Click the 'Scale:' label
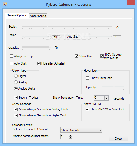Image resolution: width=137 pixels, height=146 pixels. tap(13, 27)
